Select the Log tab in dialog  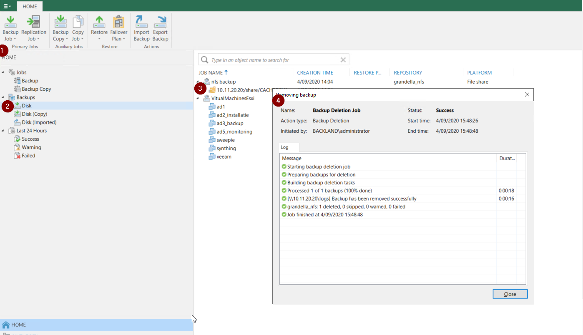pos(284,147)
